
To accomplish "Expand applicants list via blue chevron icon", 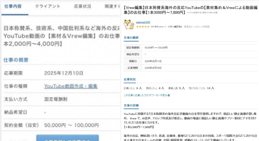I will click(x=169, y=95).
